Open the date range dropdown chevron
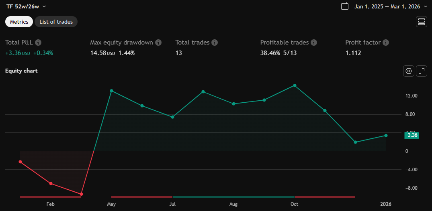Image resolution: width=432 pixels, height=211 pixels. pos(426,7)
